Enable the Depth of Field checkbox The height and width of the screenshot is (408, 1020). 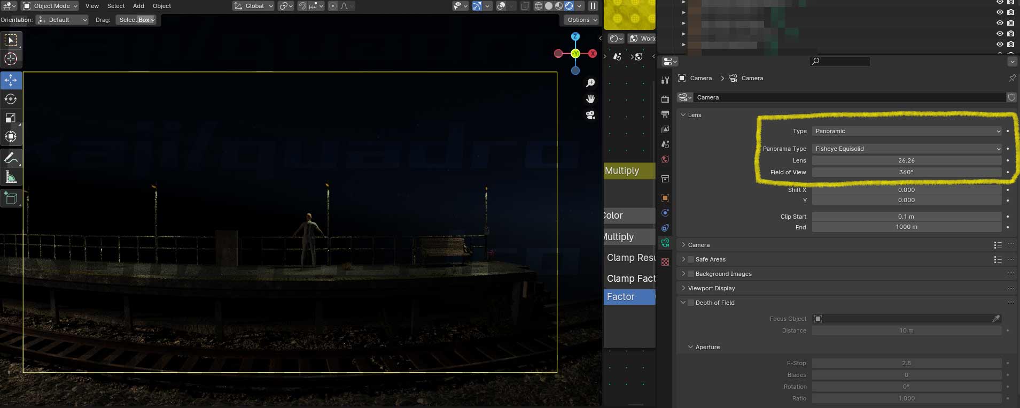(x=691, y=303)
